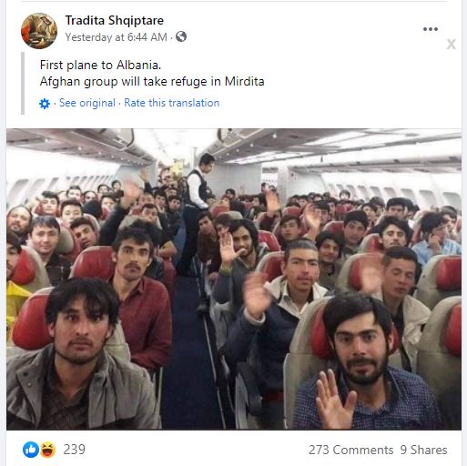
Task: Click the Haha laughing reaction icon
Action: (47, 450)
